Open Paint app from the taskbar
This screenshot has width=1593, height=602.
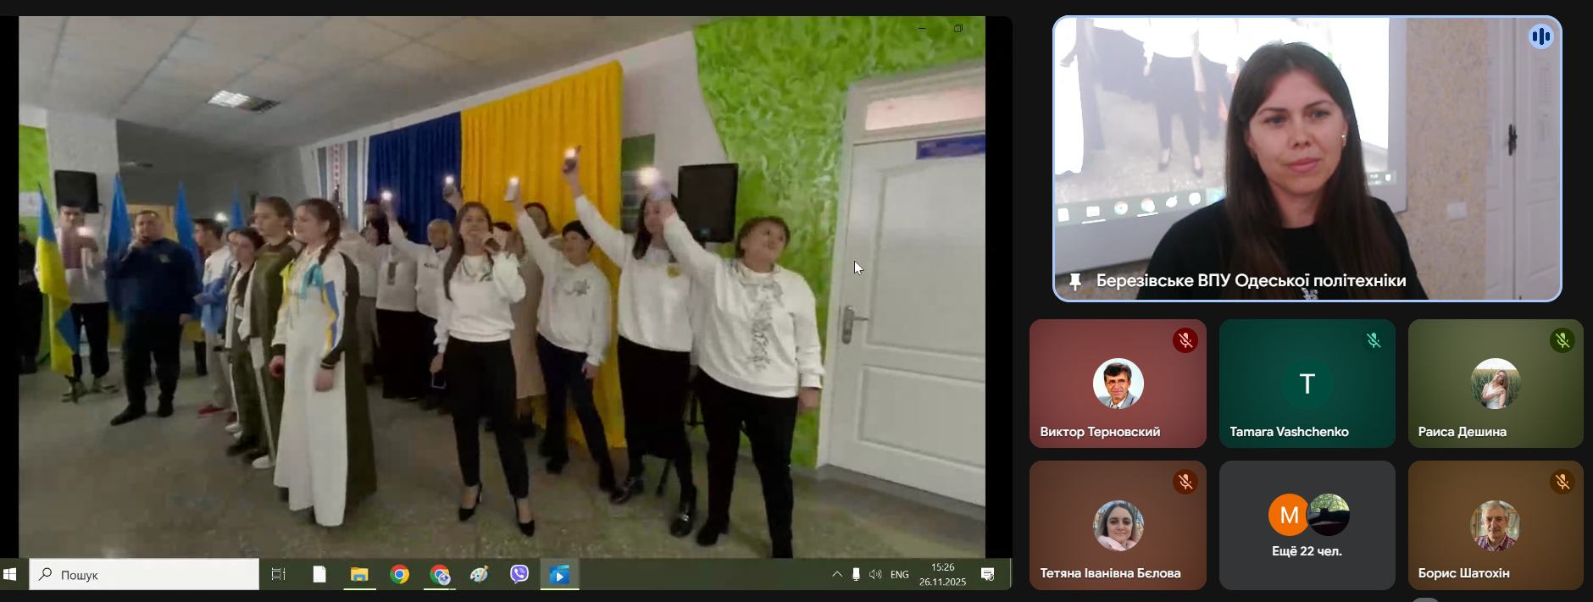[480, 574]
